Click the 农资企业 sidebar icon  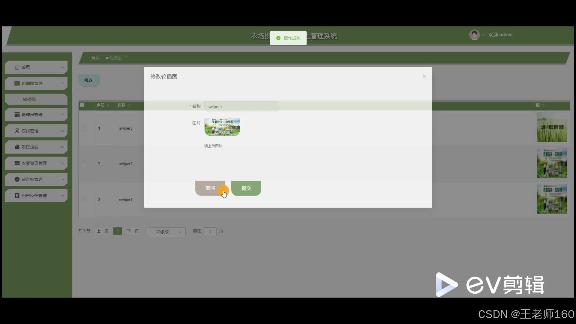(17, 147)
